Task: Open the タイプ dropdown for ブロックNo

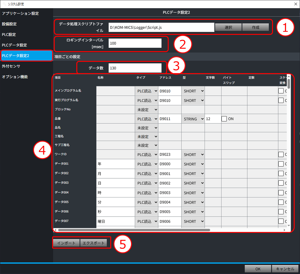Action: (146, 110)
